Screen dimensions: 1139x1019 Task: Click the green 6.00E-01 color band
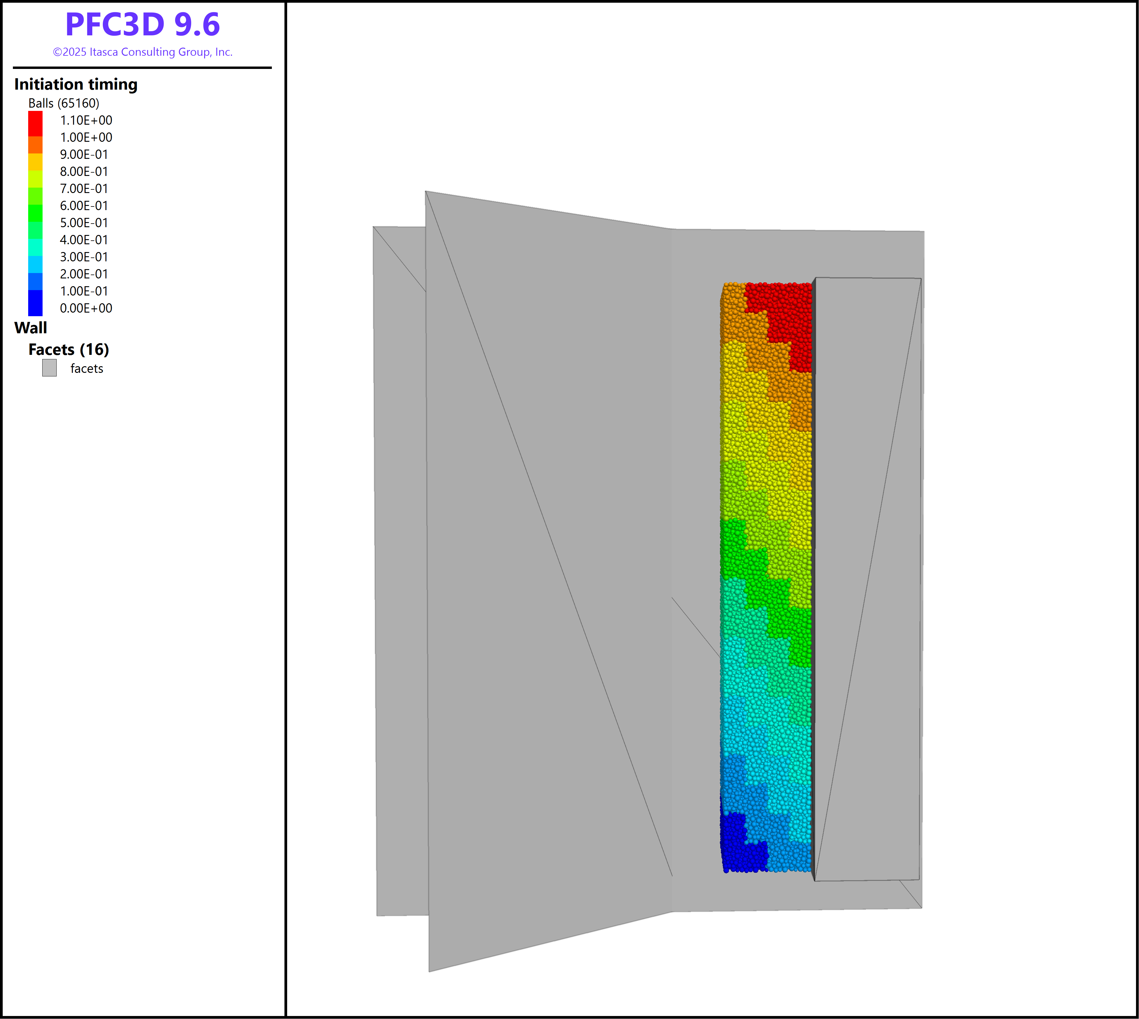point(35,213)
